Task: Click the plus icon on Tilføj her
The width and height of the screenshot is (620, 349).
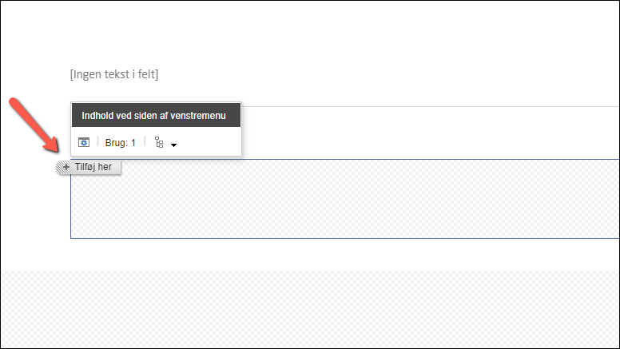Action: pyautogui.click(x=66, y=167)
